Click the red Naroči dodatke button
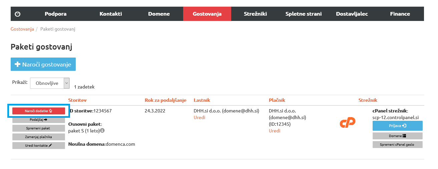The image size is (438, 169). 39,111
